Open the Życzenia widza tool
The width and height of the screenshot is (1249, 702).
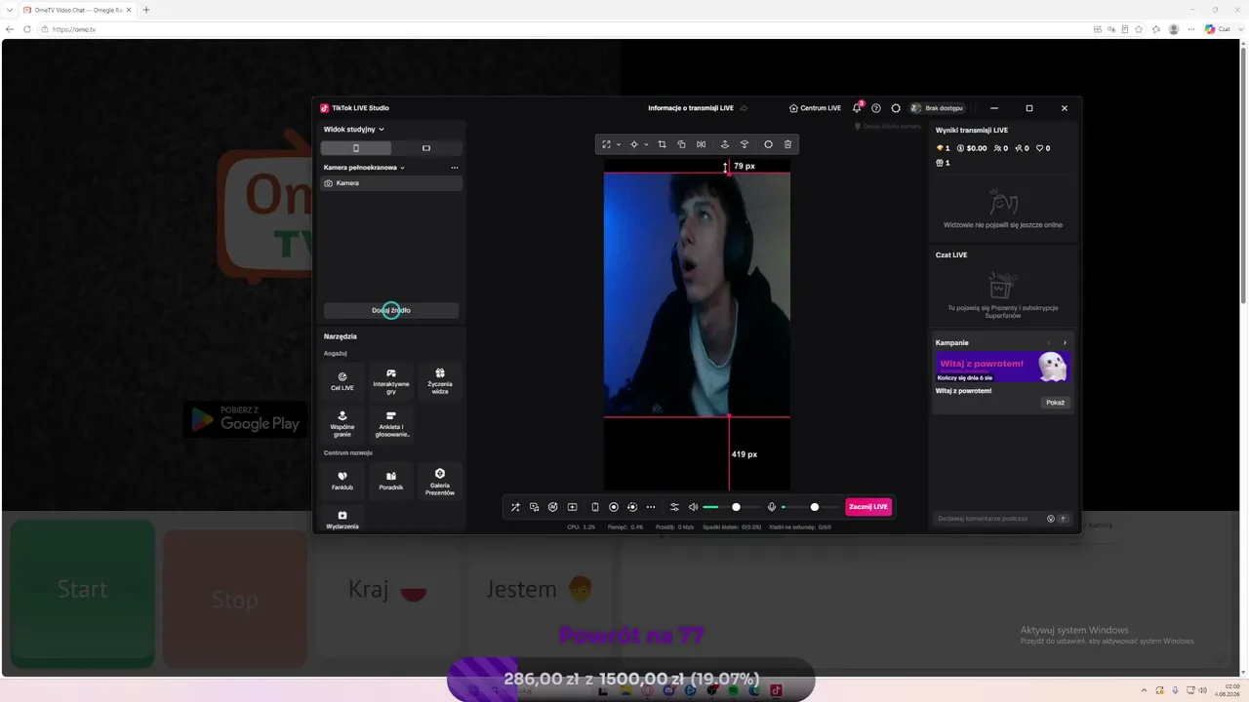(x=440, y=380)
